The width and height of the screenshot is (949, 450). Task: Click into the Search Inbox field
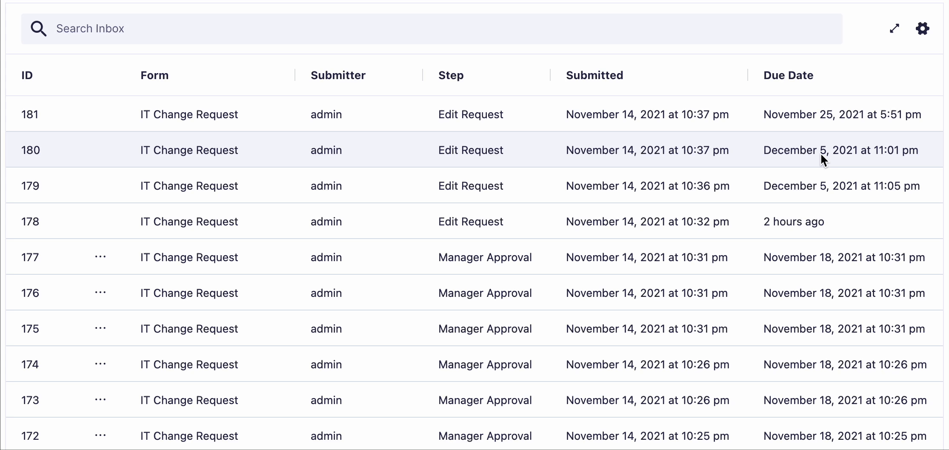426,28
